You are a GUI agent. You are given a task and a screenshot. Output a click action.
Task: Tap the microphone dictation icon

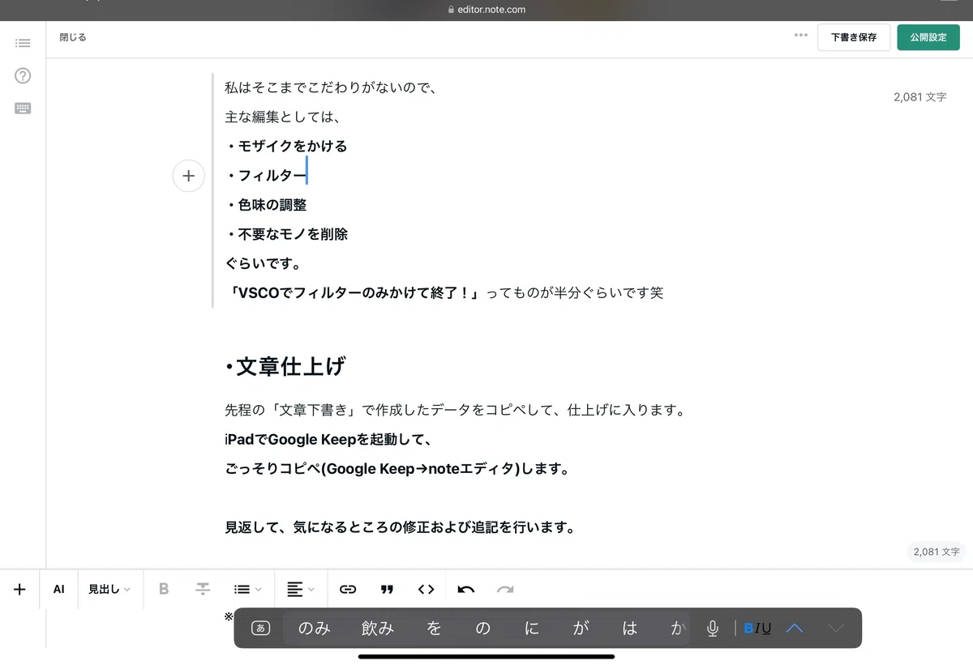[713, 628]
